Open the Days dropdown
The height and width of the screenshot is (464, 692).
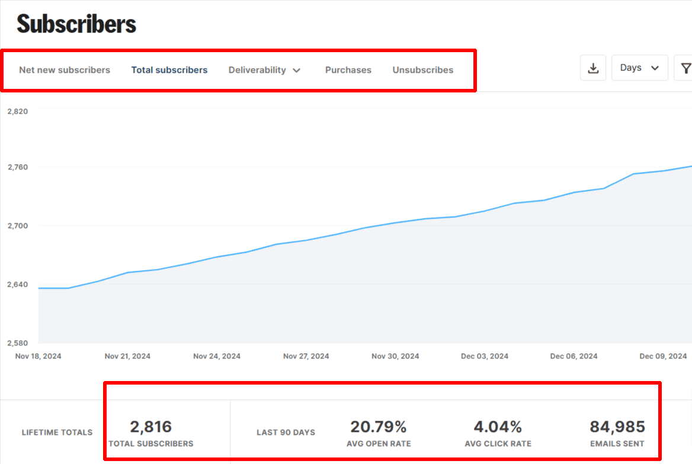point(639,68)
